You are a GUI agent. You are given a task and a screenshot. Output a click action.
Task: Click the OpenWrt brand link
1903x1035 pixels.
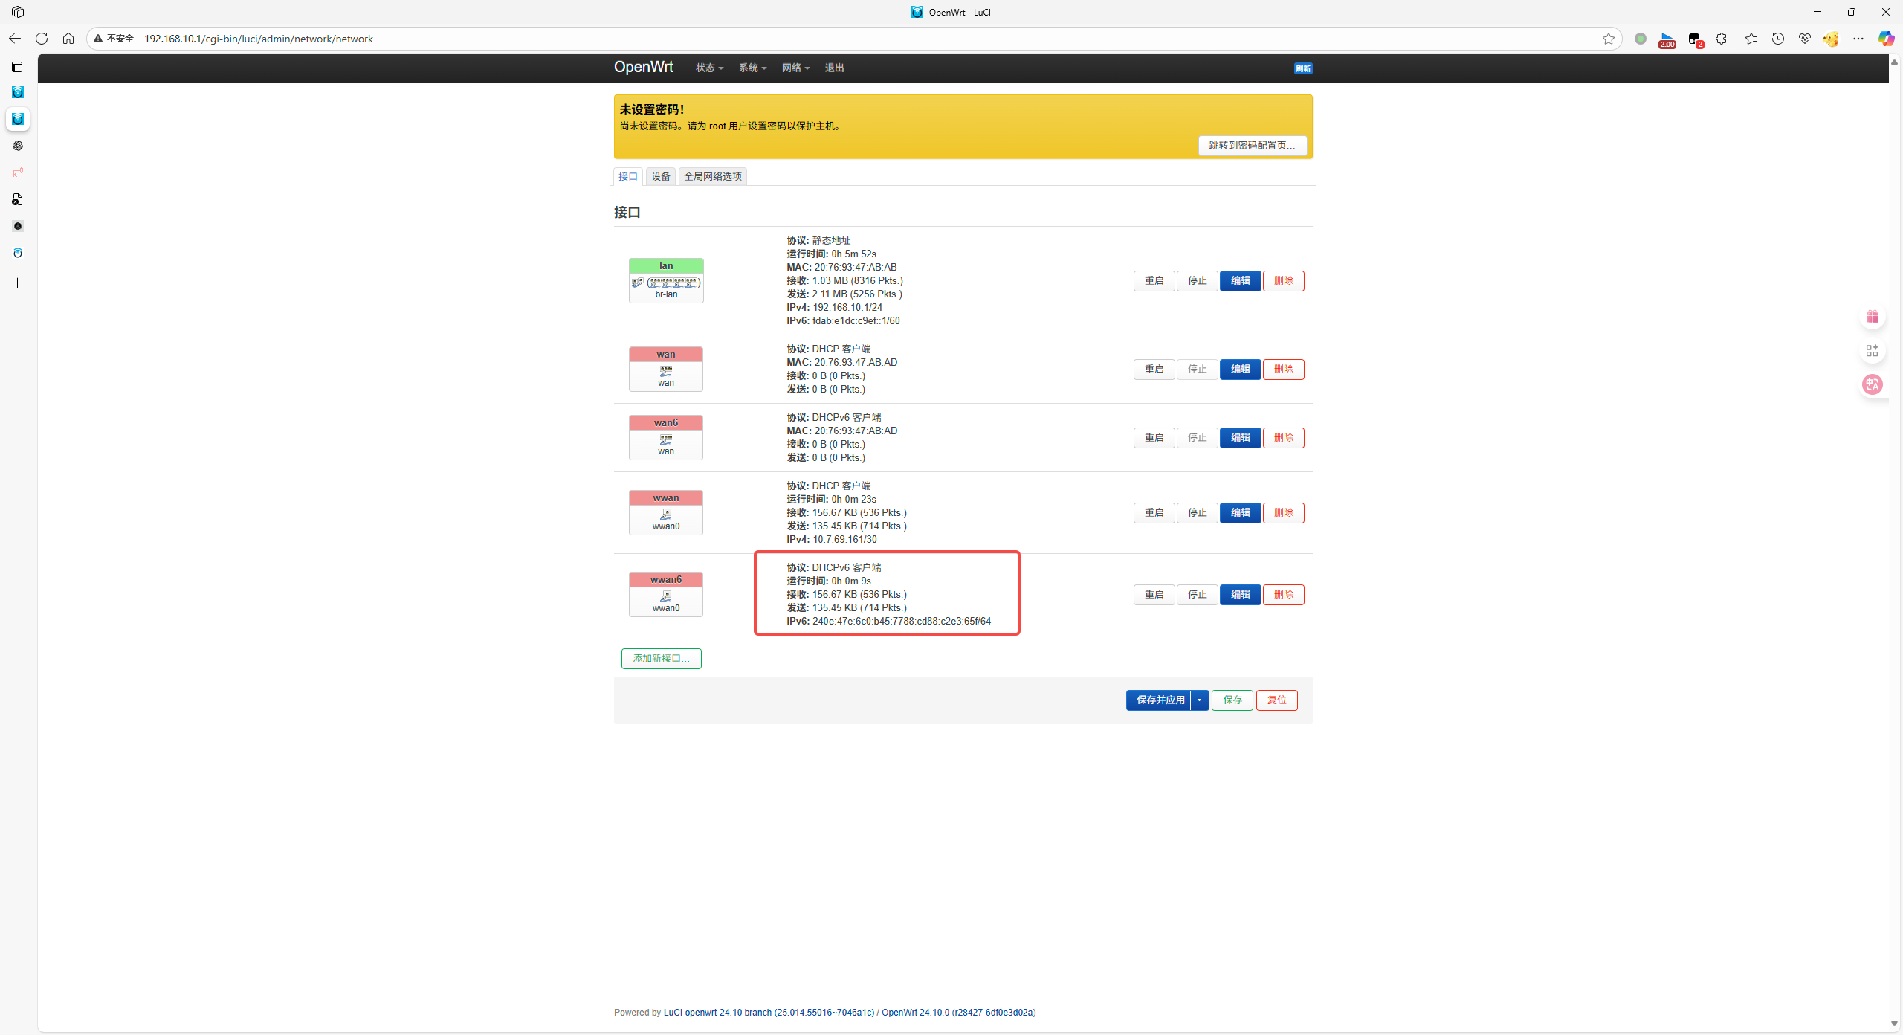pos(644,67)
